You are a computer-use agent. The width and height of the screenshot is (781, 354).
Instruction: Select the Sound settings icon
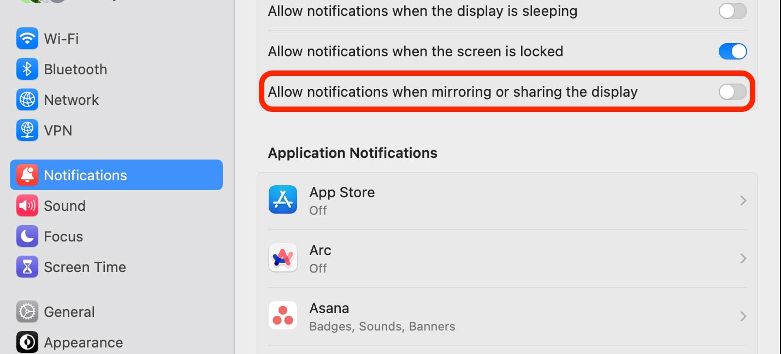[x=27, y=205]
